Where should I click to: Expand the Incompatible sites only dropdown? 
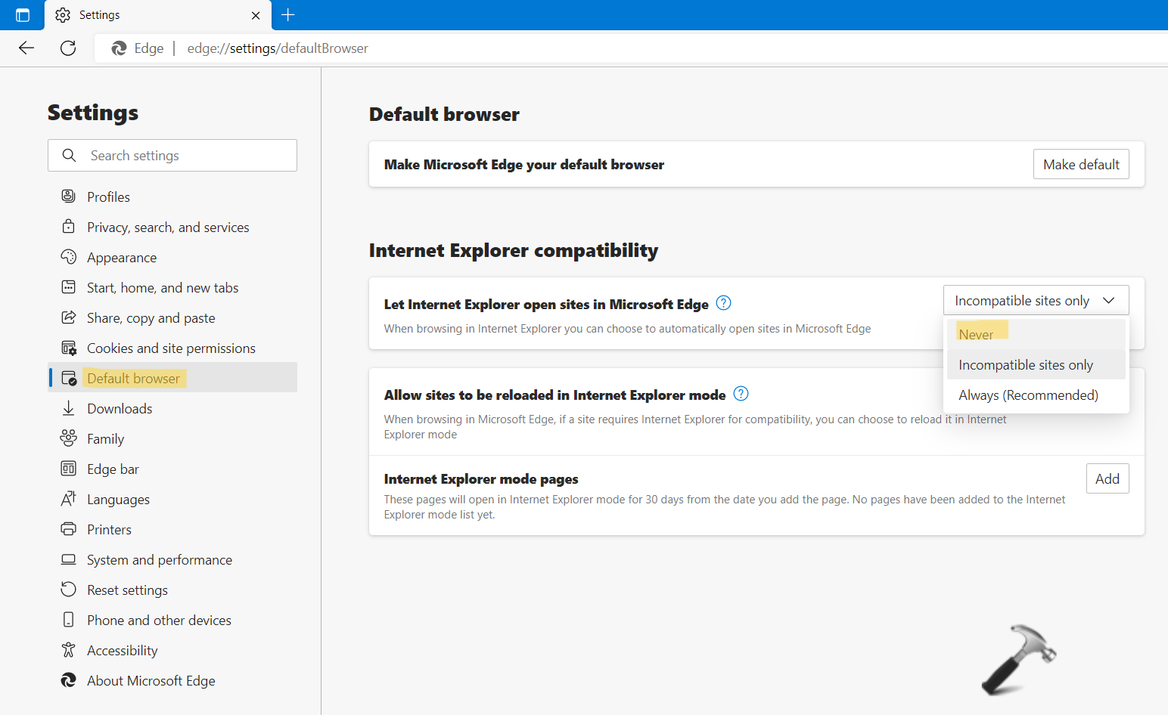tap(1035, 299)
